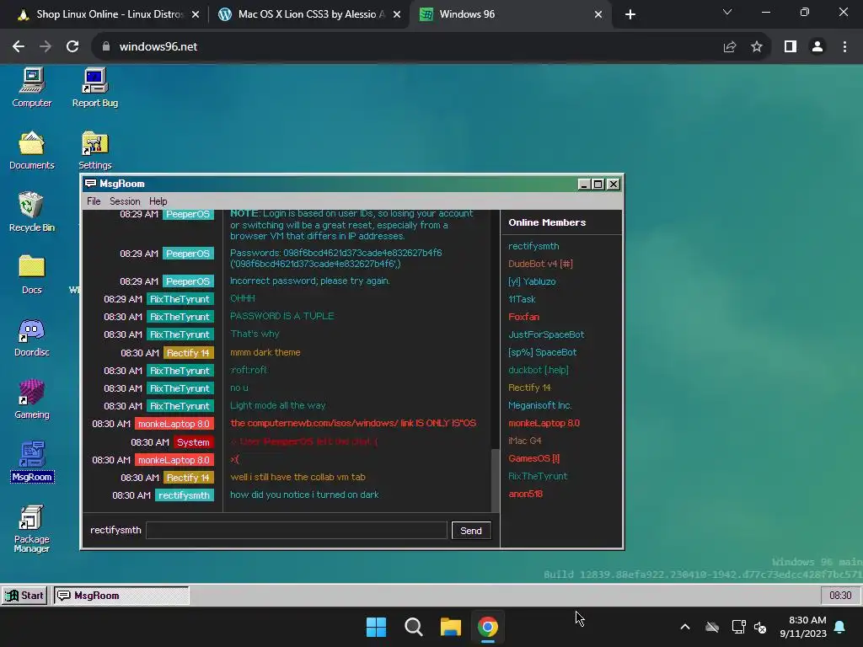Viewport: 863px width, 647px height.
Task: Toggle the Chrome side panel
Action: tap(791, 47)
